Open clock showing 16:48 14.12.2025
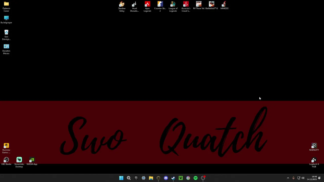Image resolution: width=324 pixels, height=182 pixels. click(312, 178)
